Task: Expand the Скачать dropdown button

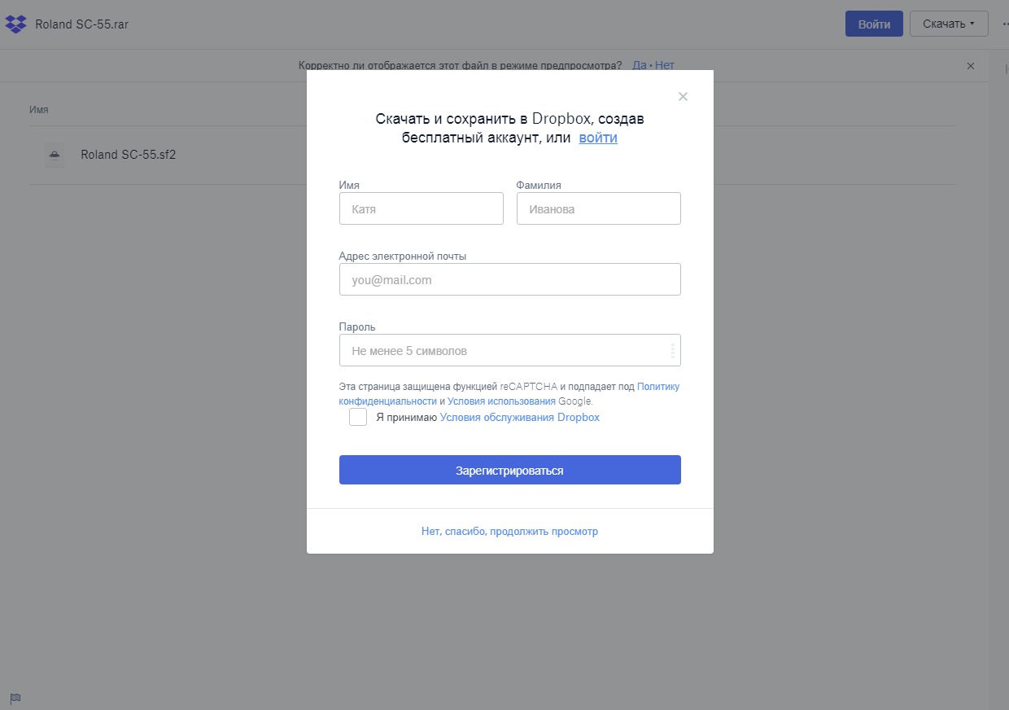Action: (x=949, y=24)
